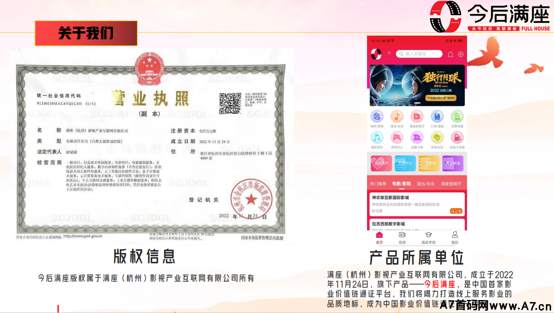
Task: Click the red 今后满座 text in the description
Action: [x=439, y=285]
